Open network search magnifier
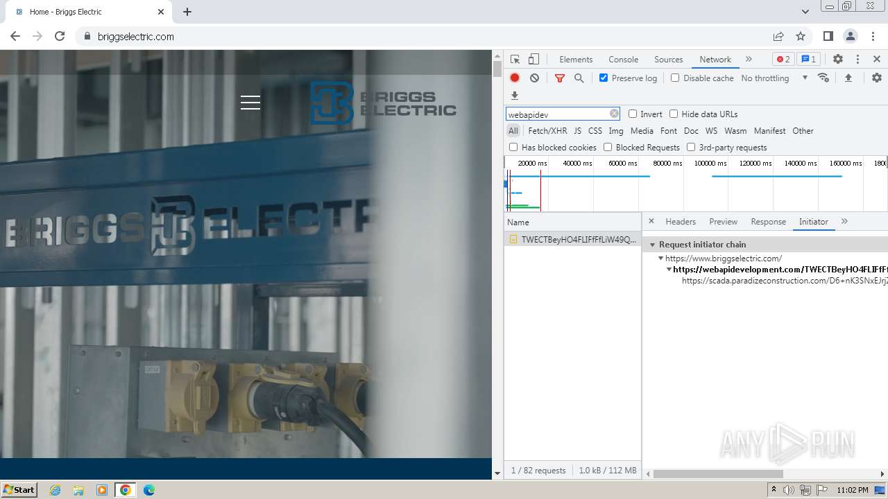Image resolution: width=888 pixels, height=499 pixels. click(579, 78)
